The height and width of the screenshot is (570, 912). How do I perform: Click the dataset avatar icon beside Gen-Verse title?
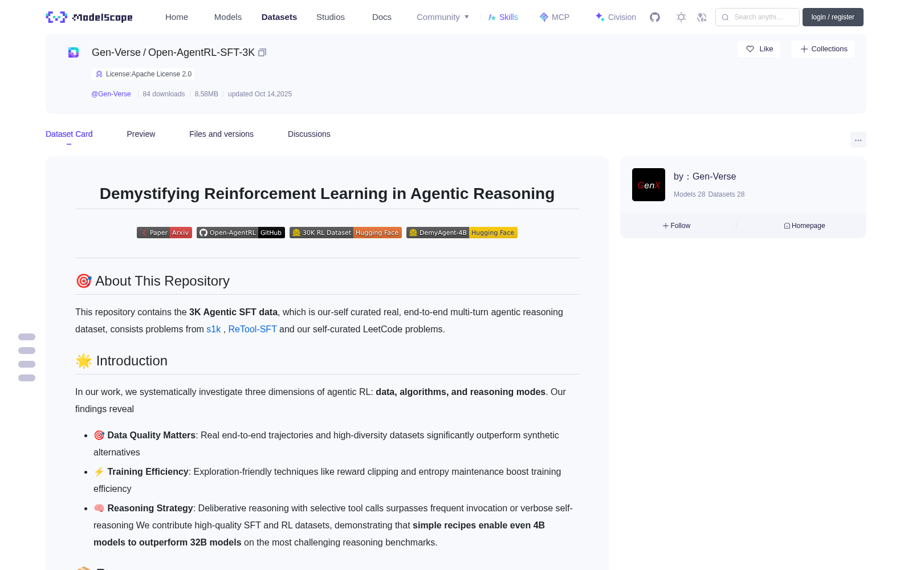[74, 52]
